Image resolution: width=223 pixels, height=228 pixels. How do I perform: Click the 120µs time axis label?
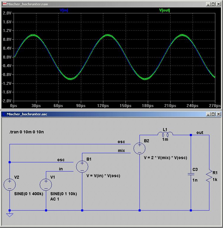[103, 106]
